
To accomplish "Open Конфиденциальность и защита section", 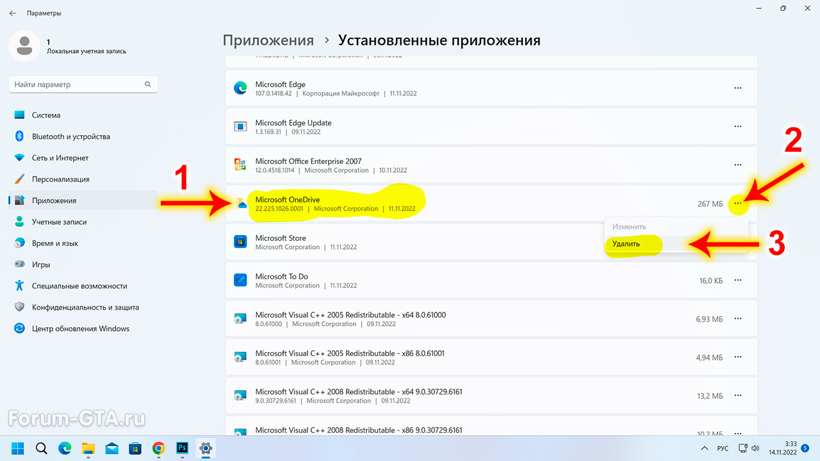I will point(83,307).
